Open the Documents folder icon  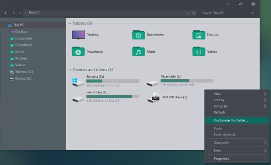click(x=138, y=35)
